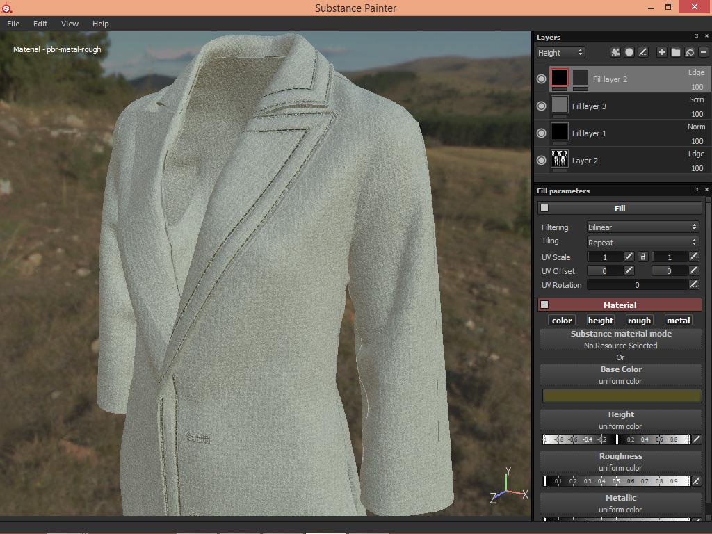Click the Substance material mode button
The image size is (712, 534).
pos(621,339)
